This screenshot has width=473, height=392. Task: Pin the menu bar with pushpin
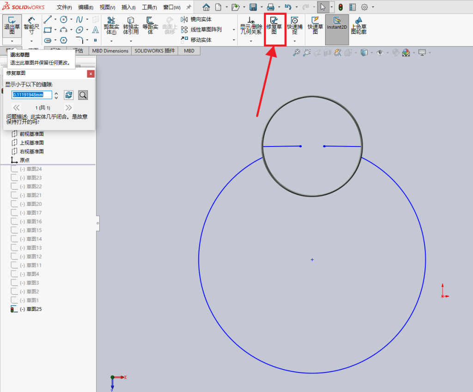point(189,7)
